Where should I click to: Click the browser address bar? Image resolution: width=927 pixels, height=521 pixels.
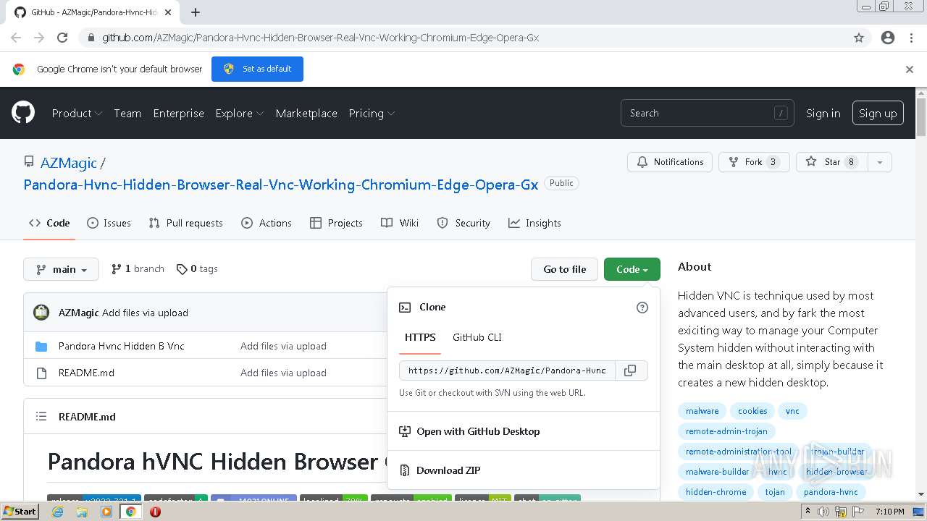(x=463, y=38)
